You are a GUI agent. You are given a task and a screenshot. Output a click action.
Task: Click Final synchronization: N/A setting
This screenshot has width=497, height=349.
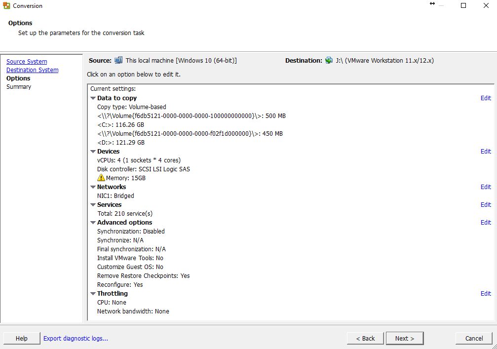pos(131,249)
